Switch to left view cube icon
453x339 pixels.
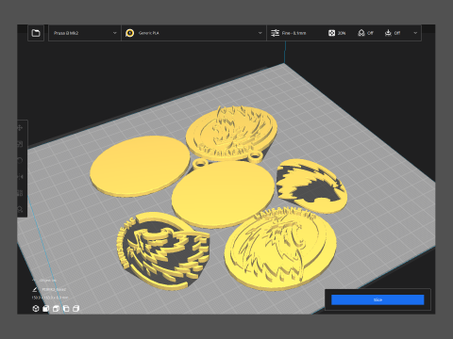pyautogui.click(x=66, y=309)
